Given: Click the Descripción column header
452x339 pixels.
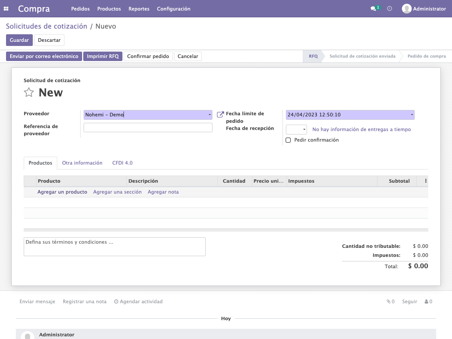Looking at the screenshot, I should pyautogui.click(x=172, y=181).
